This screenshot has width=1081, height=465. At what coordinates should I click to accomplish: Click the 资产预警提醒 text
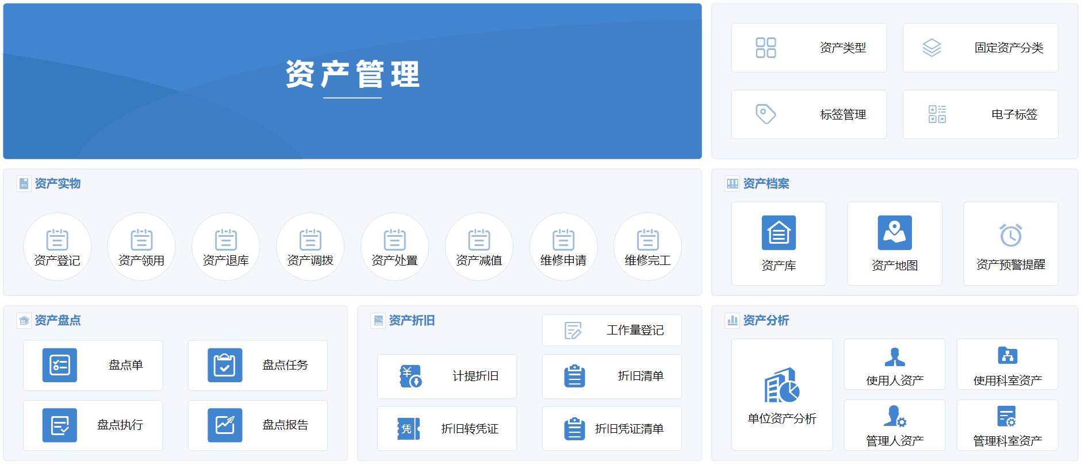coord(1011,264)
